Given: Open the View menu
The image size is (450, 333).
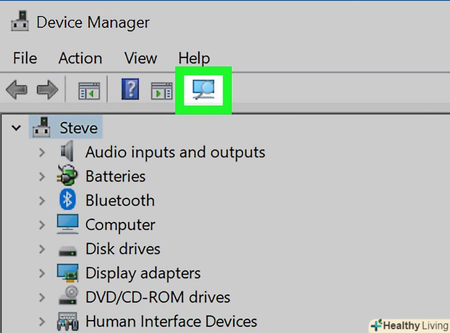Looking at the screenshot, I should pos(140,58).
